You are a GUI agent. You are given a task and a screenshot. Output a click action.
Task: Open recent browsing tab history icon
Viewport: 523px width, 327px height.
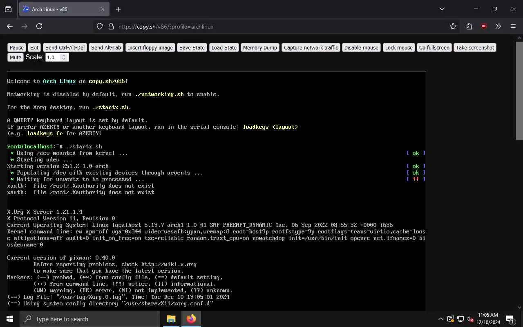tap(8, 9)
